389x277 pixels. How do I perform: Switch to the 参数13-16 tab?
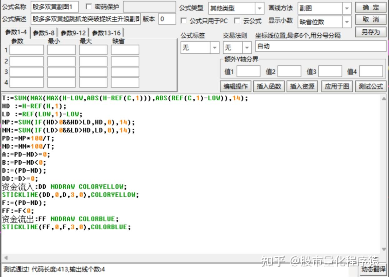click(106, 33)
